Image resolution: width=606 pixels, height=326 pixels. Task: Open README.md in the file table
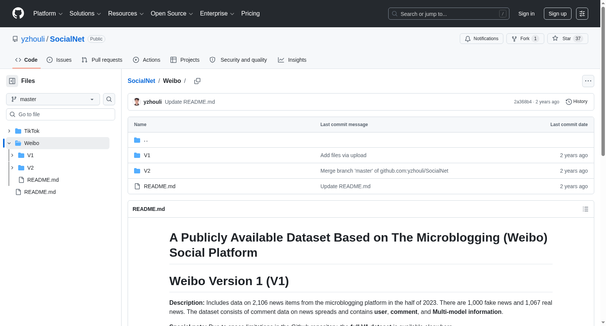pyautogui.click(x=159, y=186)
